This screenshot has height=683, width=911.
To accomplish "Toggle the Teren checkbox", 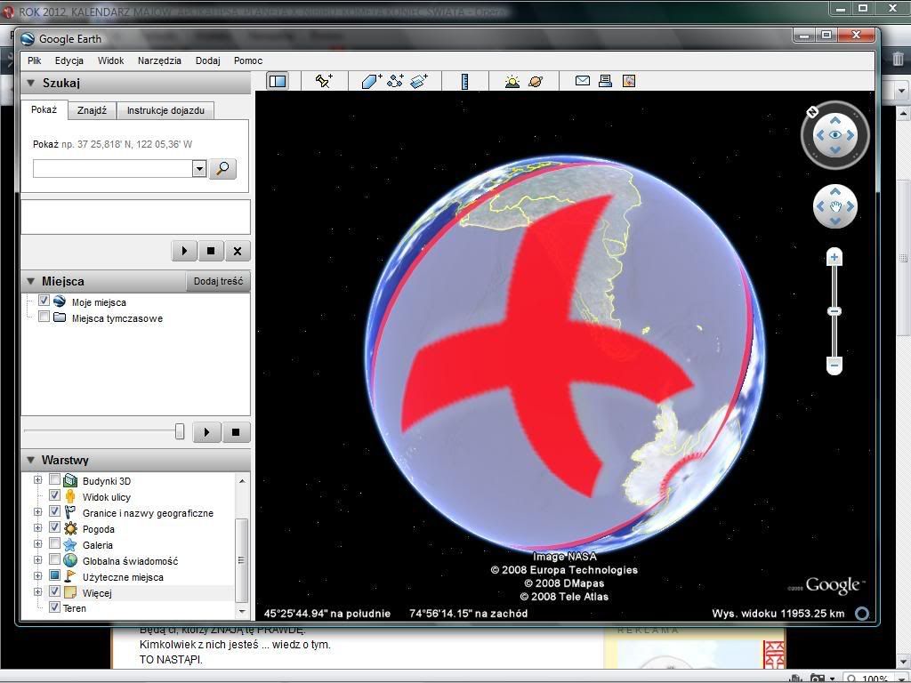I will point(55,607).
